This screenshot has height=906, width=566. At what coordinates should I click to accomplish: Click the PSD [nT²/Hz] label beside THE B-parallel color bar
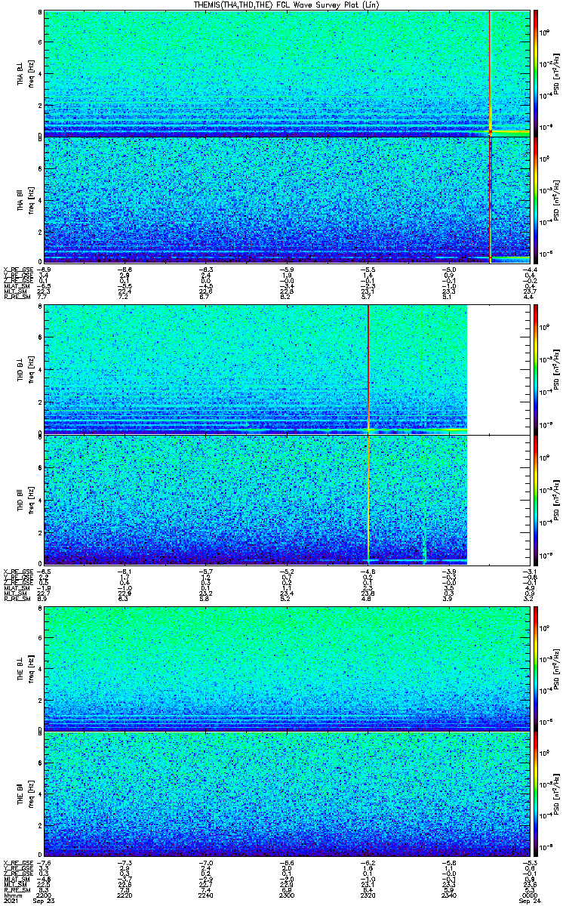(x=558, y=794)
